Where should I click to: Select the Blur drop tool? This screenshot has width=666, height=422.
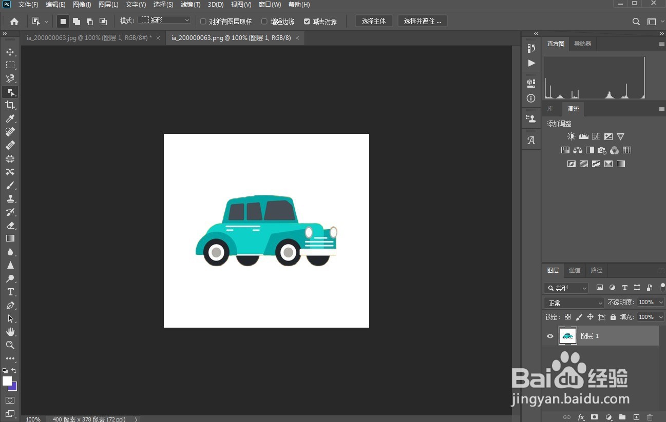click(10, 252)
